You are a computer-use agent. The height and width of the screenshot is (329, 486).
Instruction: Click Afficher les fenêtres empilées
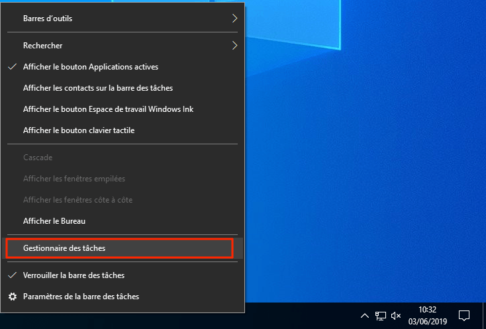coord(73,179)
